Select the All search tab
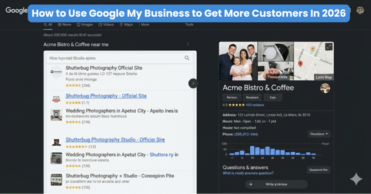Viewport: 371px width, 194px height. (48, 25)
